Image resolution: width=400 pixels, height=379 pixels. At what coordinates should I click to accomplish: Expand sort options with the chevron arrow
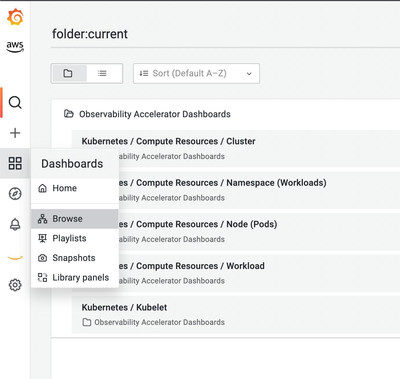click(249, 74)
